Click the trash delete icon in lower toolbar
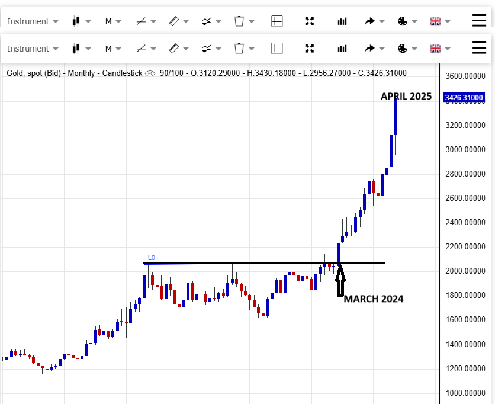The image size is (495, 404). click(x=239, y=49)
